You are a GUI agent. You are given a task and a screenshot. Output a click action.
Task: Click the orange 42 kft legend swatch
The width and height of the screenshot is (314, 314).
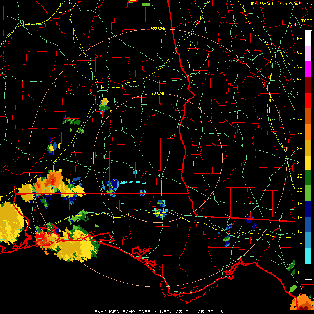(x=308, y=132)
